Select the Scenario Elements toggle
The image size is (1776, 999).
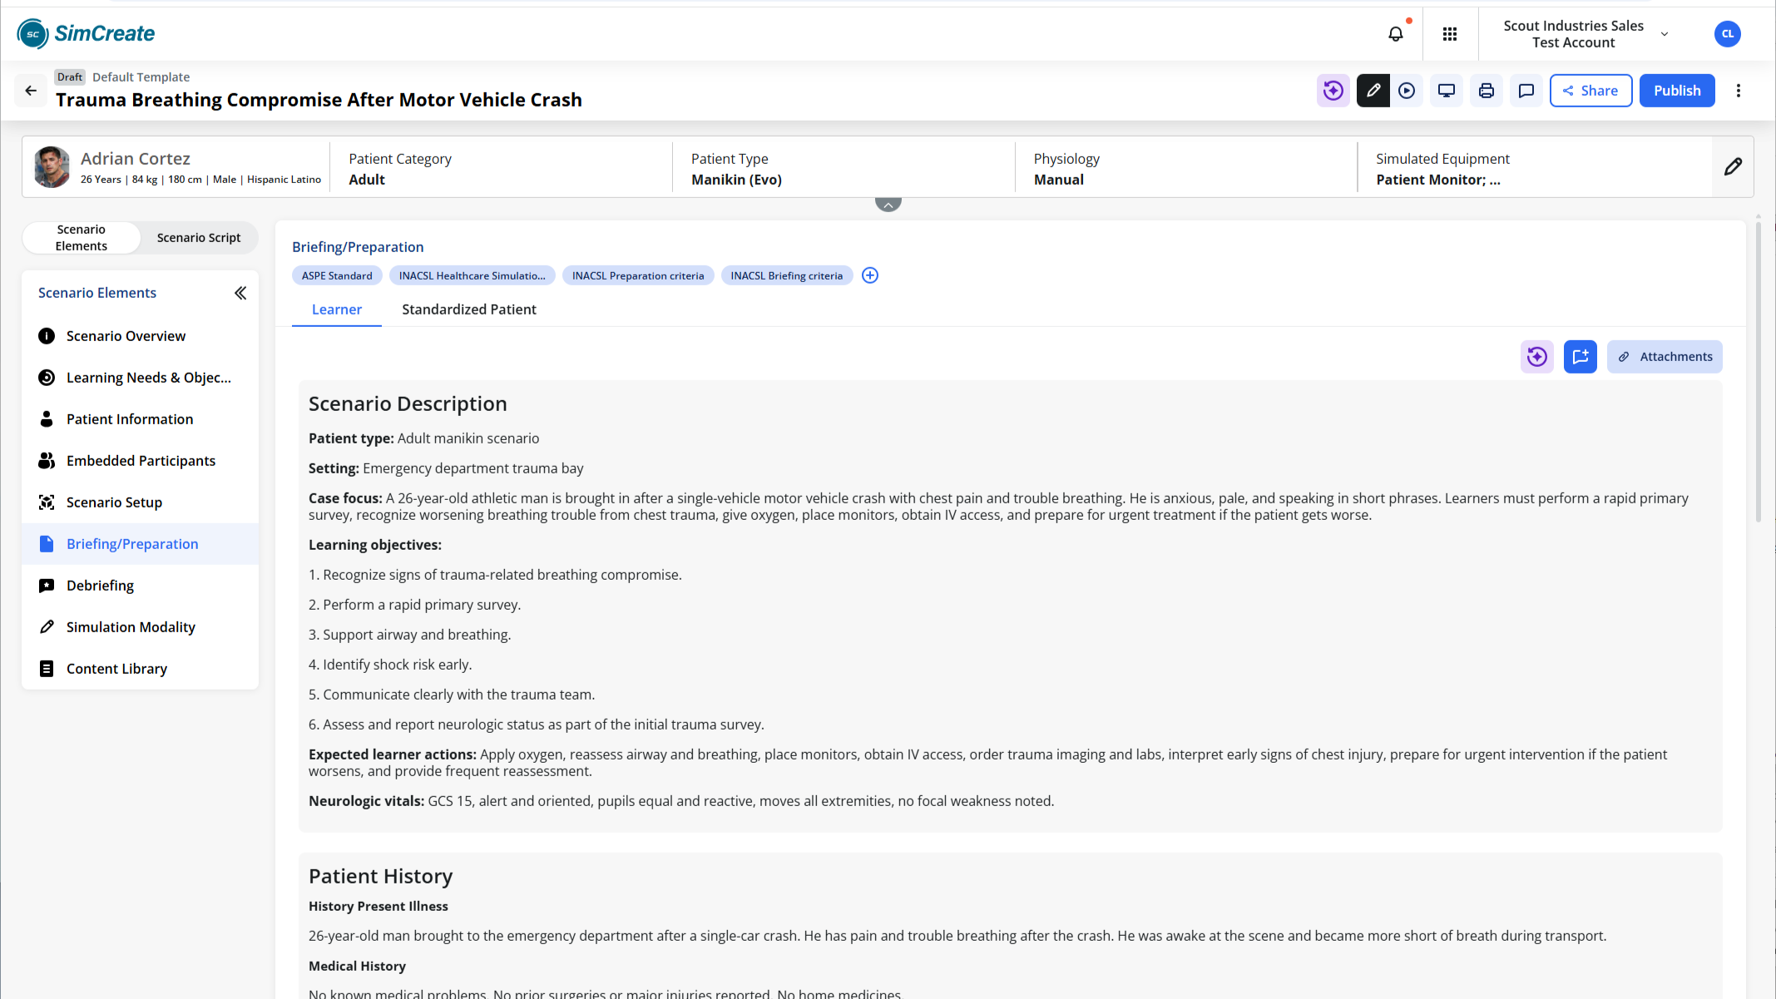coord(82,238)
